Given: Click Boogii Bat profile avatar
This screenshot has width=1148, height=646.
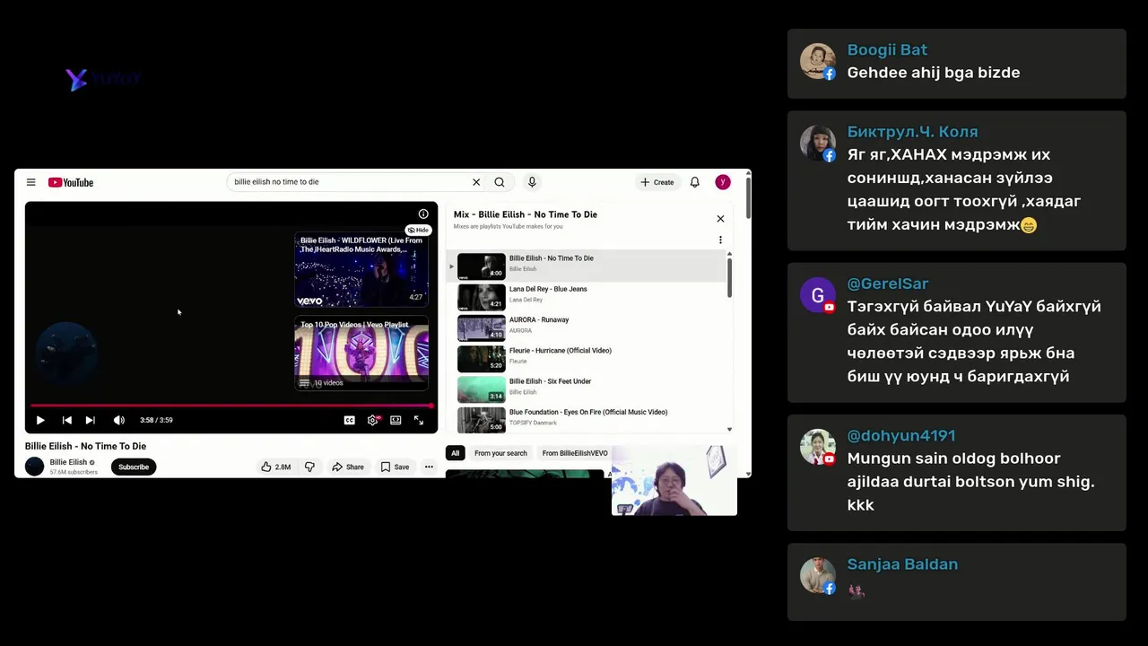Looking at the screenshot, I should click(817, 61).
